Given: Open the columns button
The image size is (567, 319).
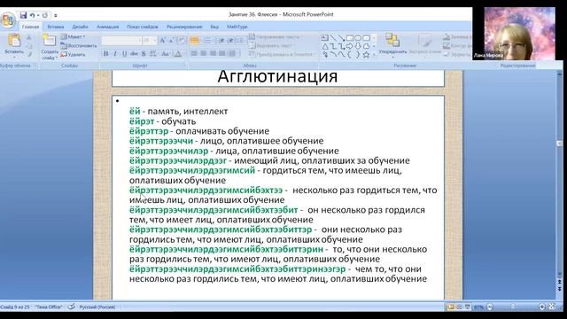Looking at the screenshot, I should click(233, 53).
